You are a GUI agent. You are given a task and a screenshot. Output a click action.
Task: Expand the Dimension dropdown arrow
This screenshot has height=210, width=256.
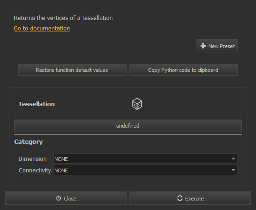233,159
